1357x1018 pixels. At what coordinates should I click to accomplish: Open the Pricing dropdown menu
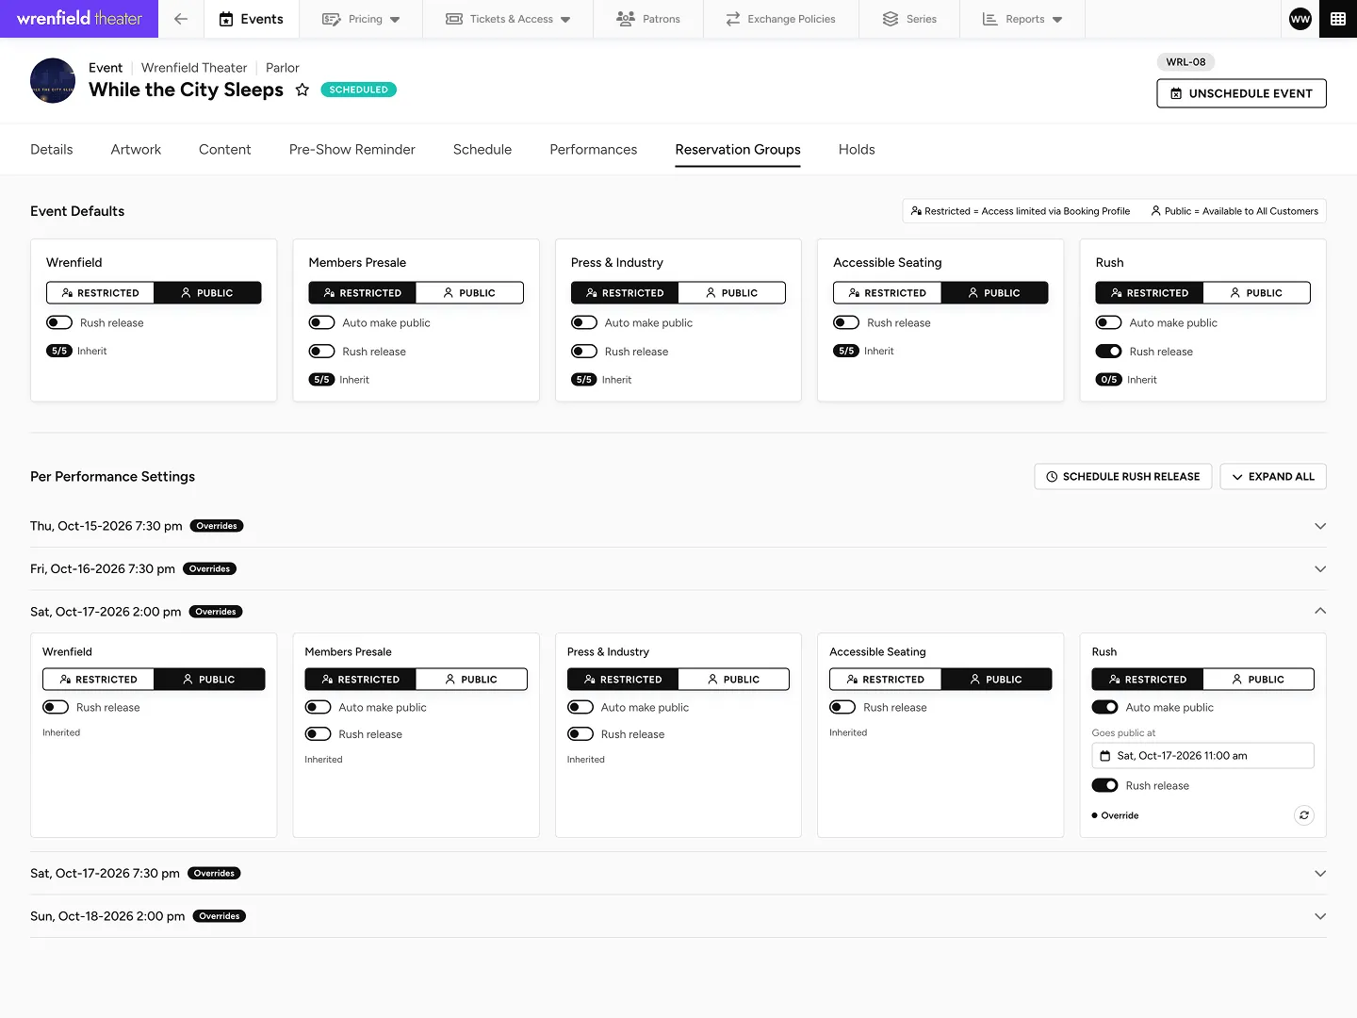[x=361, y=19]
